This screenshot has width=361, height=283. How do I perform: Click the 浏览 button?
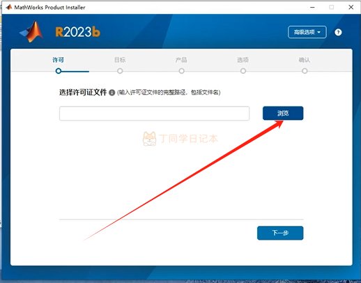(283, 113)
